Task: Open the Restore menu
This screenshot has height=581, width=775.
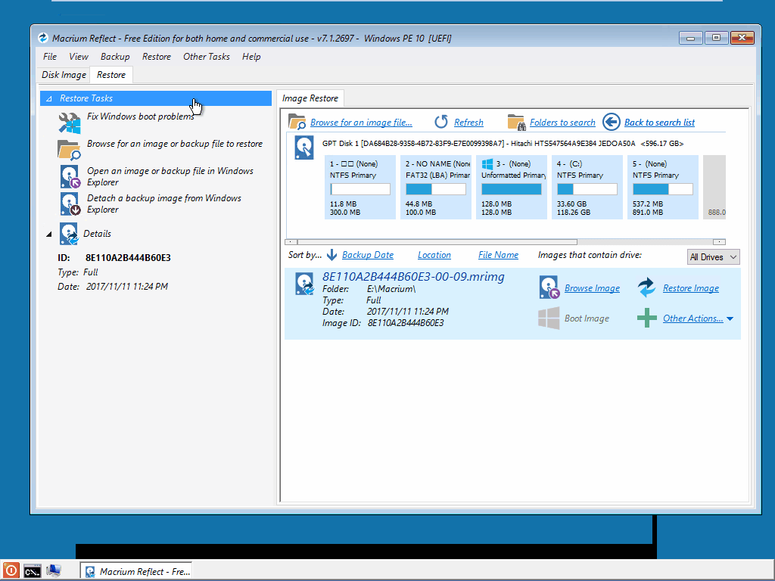Action: (x=156, y=57)
